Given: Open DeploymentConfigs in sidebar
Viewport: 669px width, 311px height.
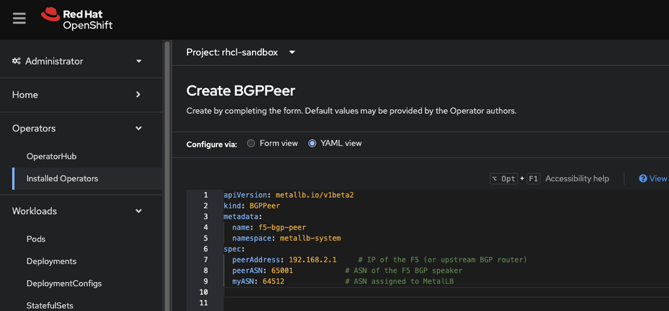Looking at the screenshot, I should (64, 284).
